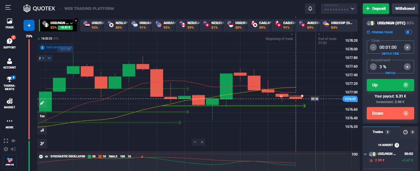Open settings gear in the left sidebar
Image resolution: width=420 pixels, height=171 pixels.
click(6, 149)
